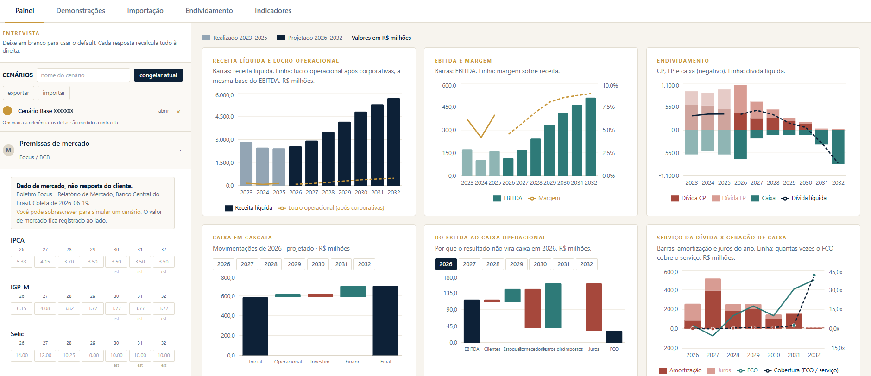Click the M badge next to Premissas de mercado

8,150
